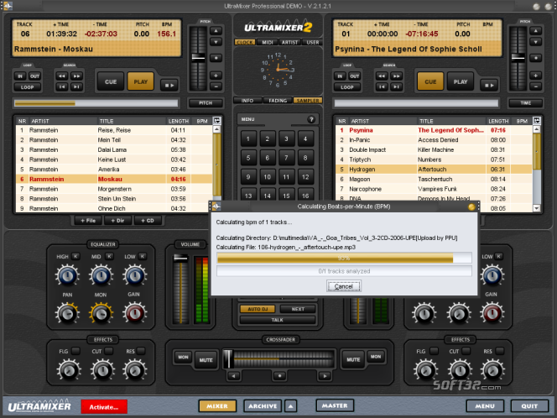The image size is (557, 418).
Task: Toggle right MON button on crossfader
Action: pyautogui.click(x=376, y=357)
